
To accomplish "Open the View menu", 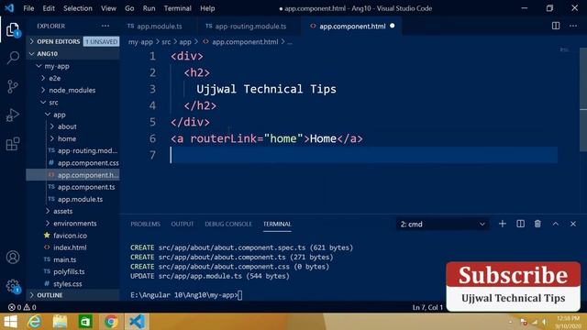I will click(x=108, y=8).
